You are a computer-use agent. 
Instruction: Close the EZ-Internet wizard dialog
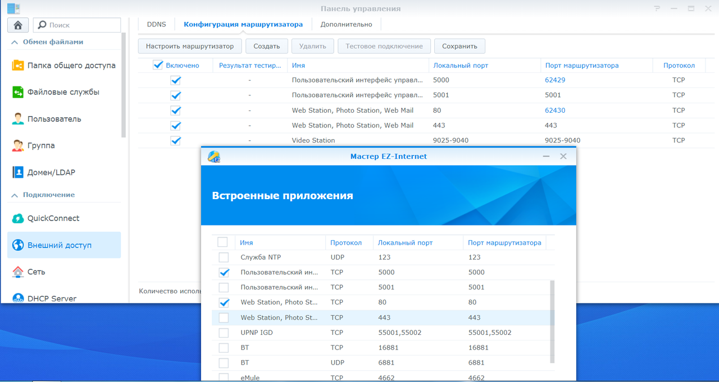(563, 157)
